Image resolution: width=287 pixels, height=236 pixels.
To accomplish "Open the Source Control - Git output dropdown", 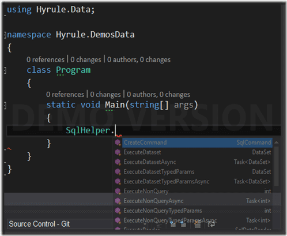I will coord(145,224).
